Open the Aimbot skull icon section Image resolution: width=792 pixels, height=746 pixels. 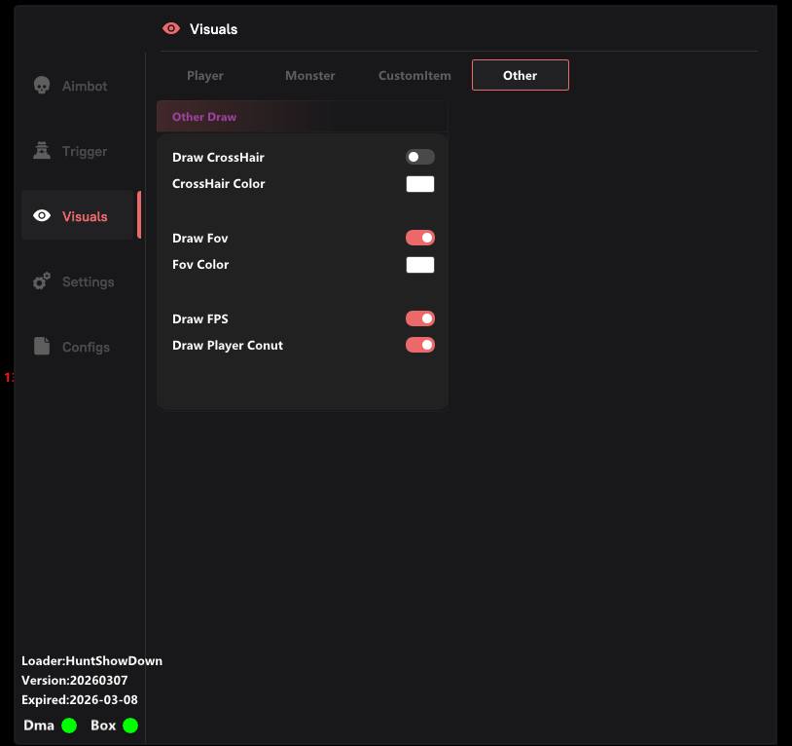(42, 86)
